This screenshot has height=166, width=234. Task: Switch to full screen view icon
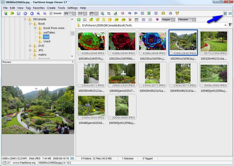230,13
